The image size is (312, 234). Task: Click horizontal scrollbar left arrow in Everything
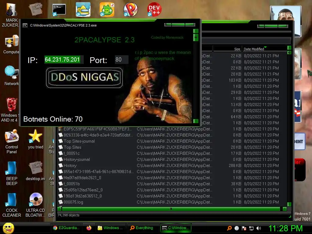coord(59,209)
